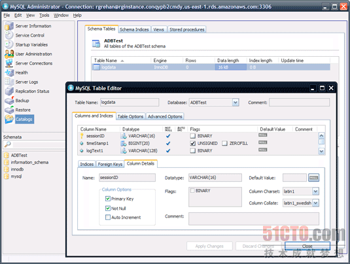Switch to the Indices tab
Screen dimensions: 350x264
pyautogui.click(x=87, y=164)
